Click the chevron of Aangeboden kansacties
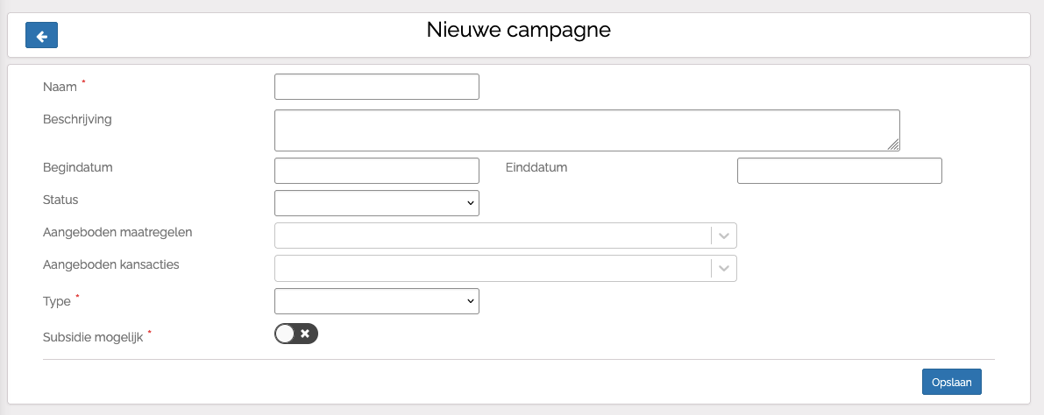Screen dimensions: 1044x415 pos(724,268)
